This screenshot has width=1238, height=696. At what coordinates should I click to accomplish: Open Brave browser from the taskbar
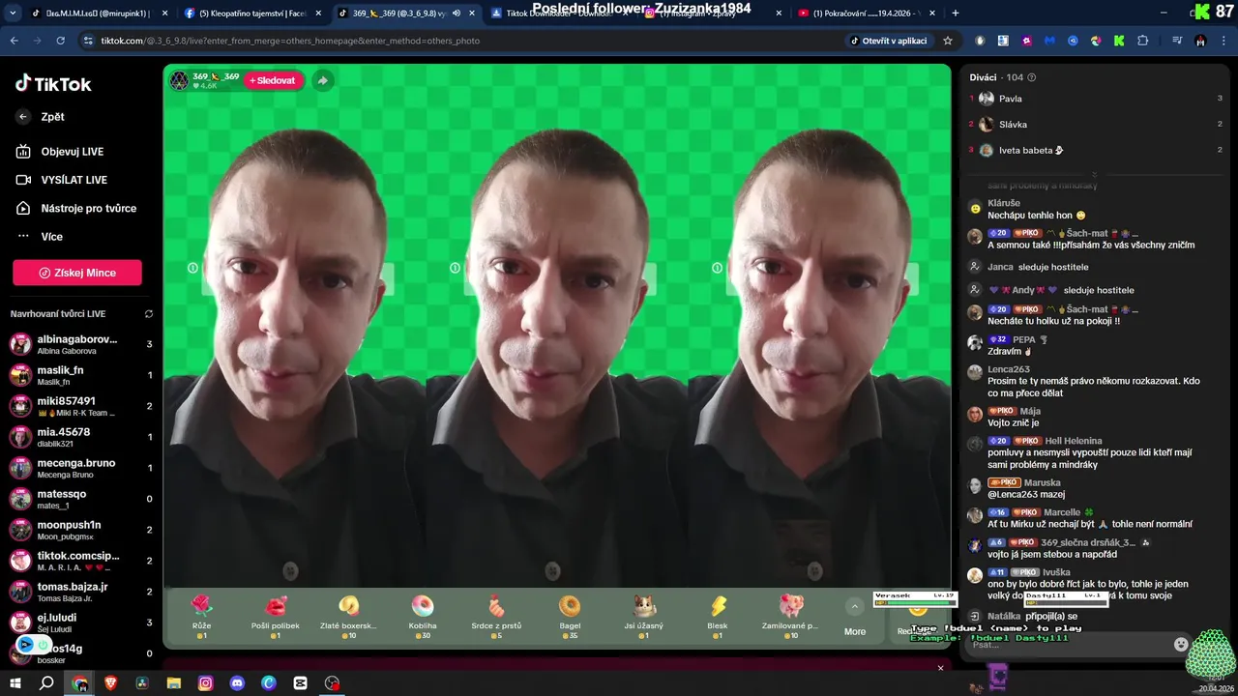110,683
